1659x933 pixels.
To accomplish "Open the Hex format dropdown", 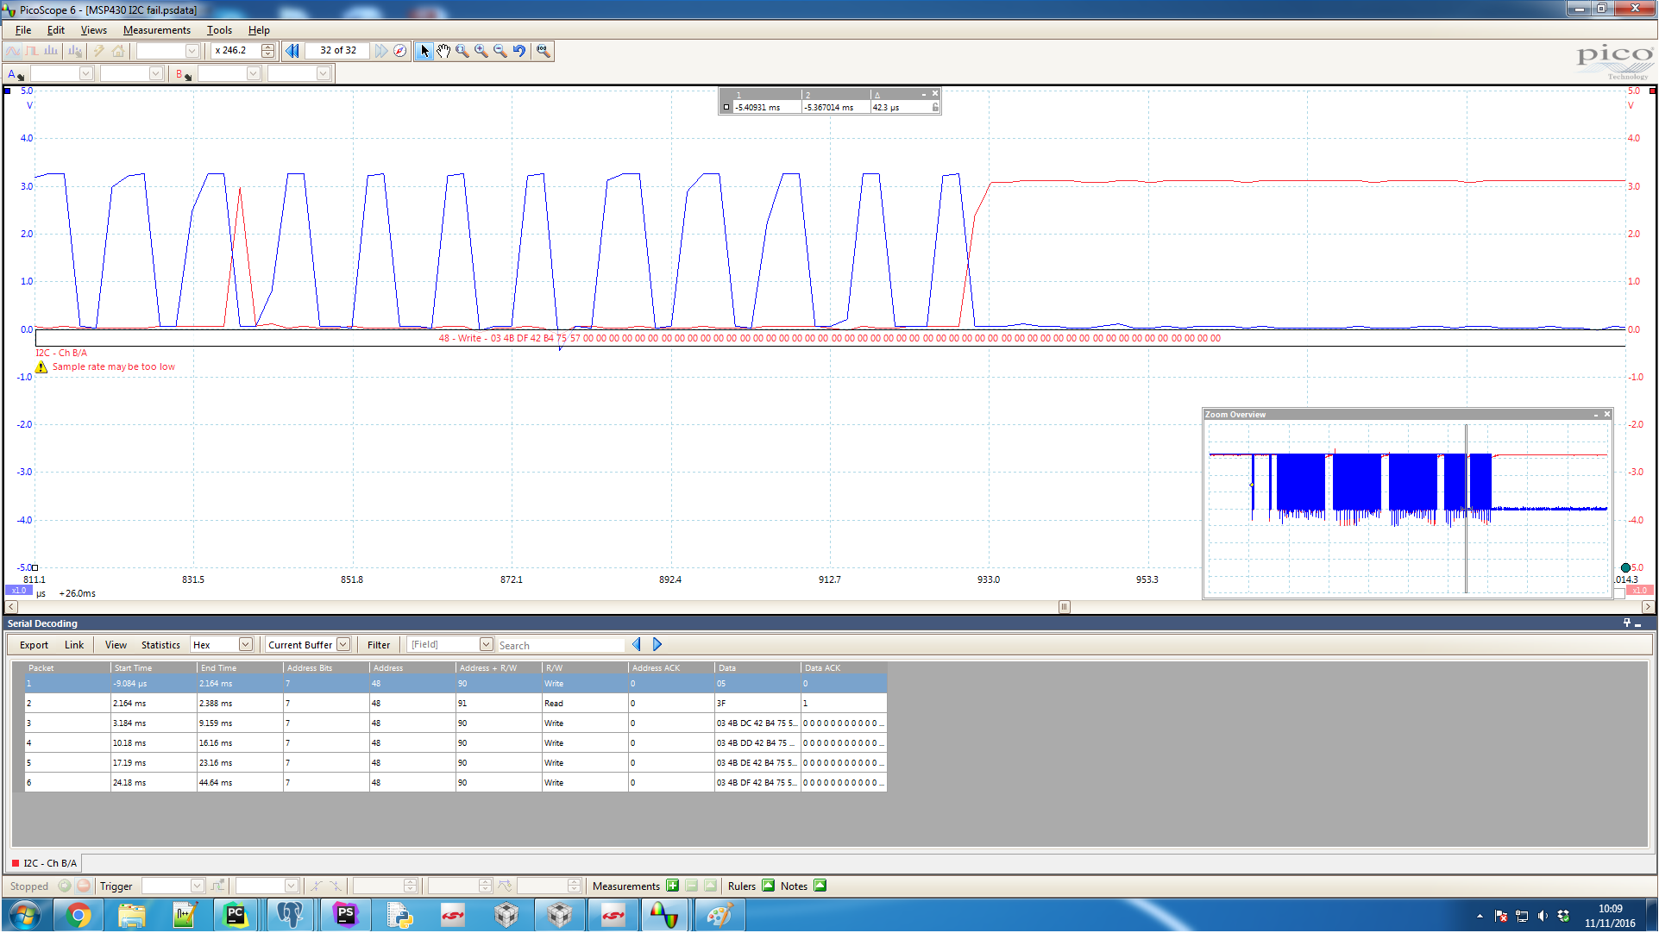I will tap(246, 645).
